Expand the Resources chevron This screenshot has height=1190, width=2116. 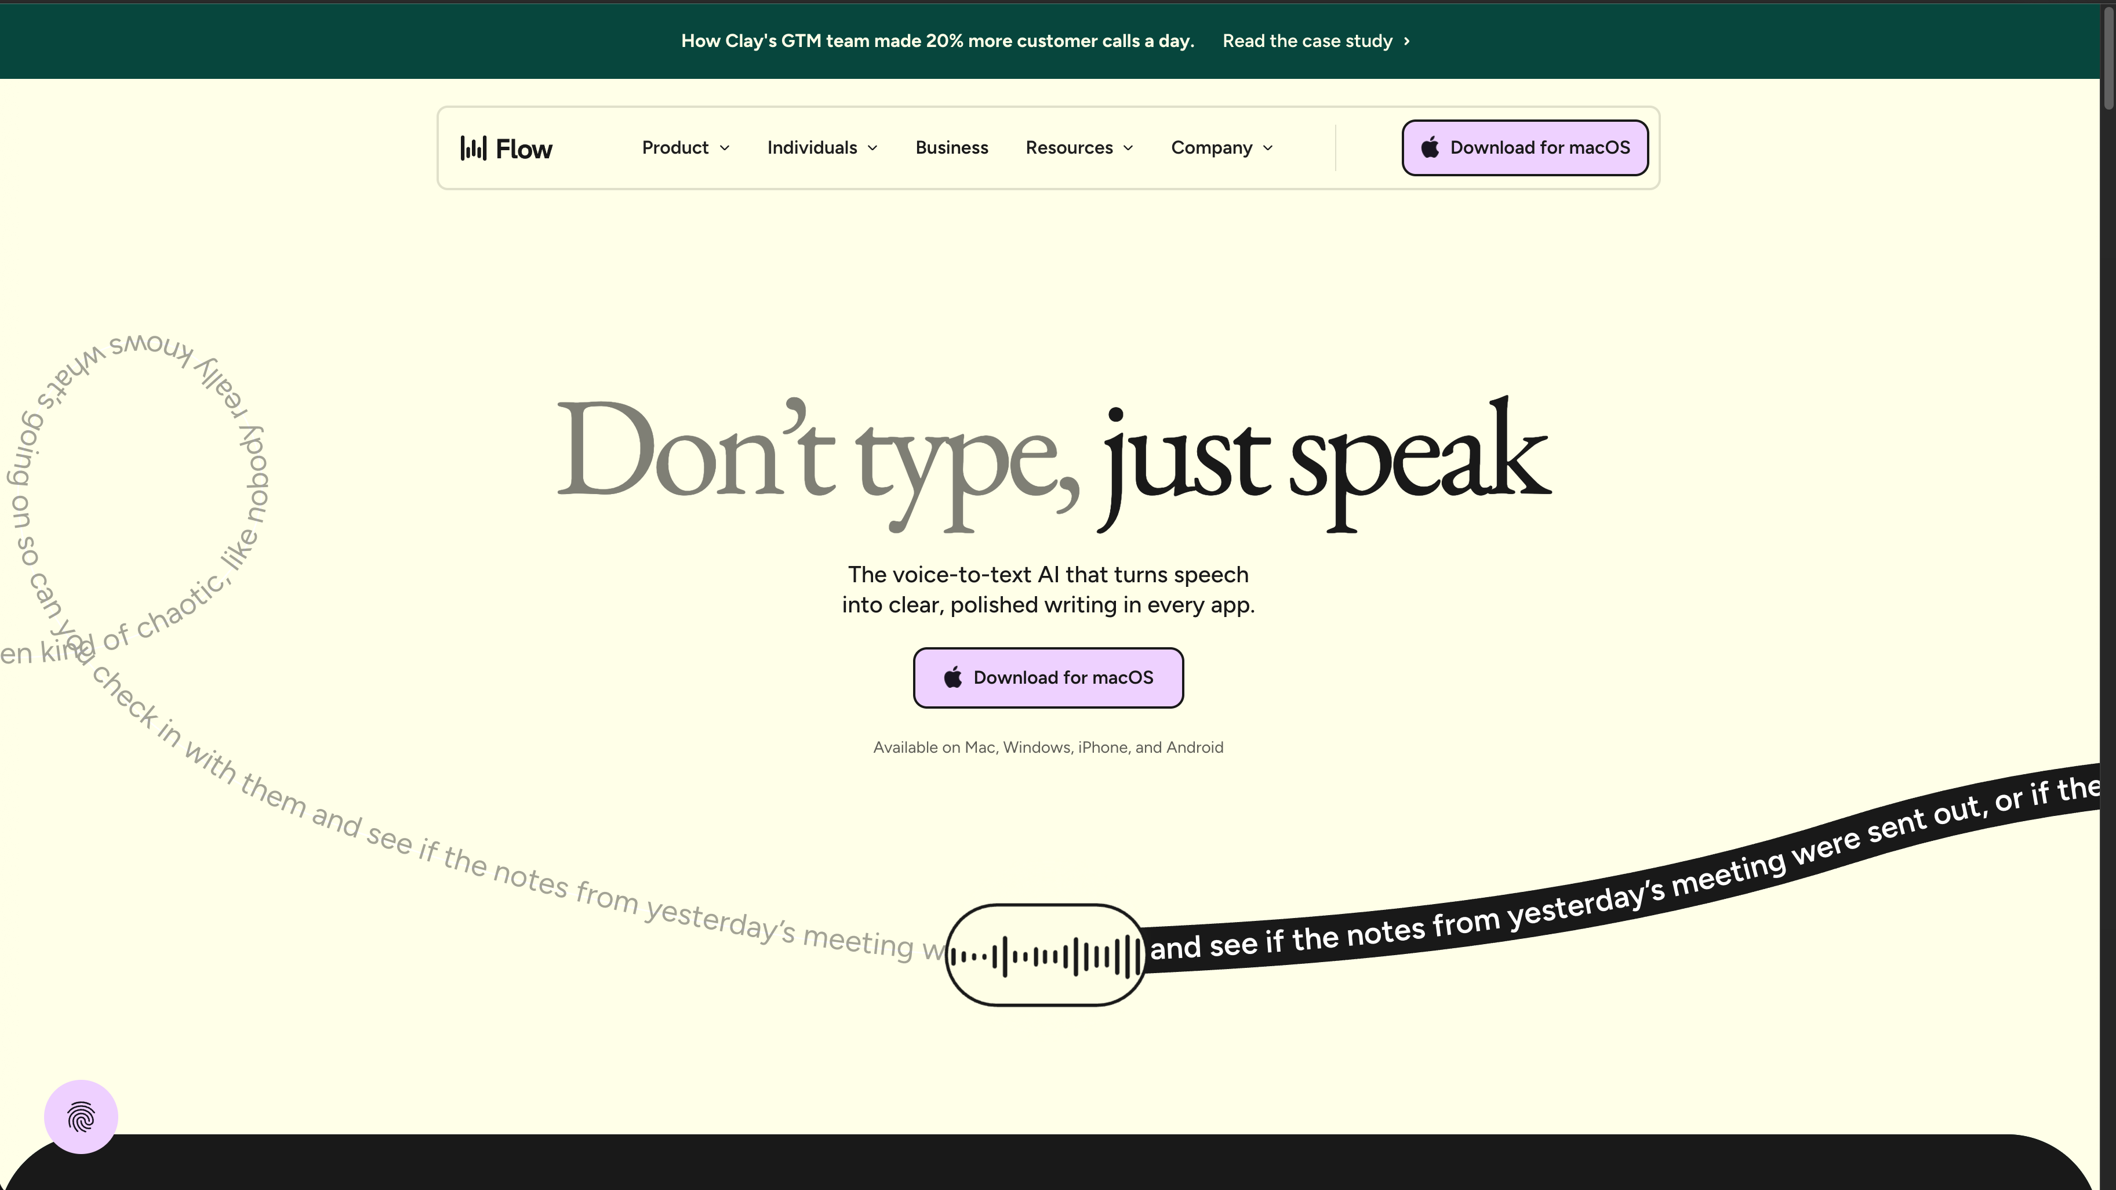tap(1128, 148)
